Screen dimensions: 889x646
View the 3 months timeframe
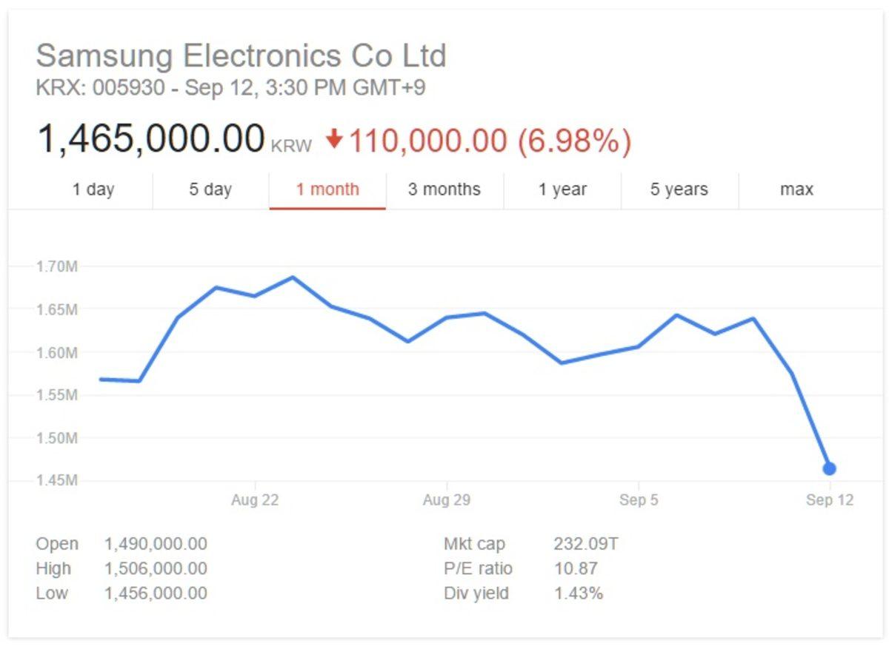[444, 189]
